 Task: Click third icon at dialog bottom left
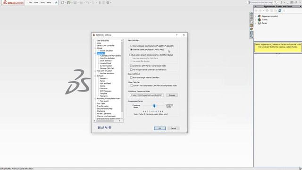[106, 127]
